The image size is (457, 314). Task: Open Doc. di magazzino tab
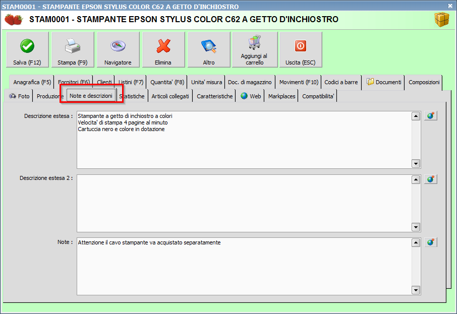(x=250, y=83)
